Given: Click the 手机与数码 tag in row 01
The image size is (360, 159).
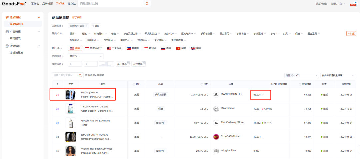Looking at the screenshot, I should [x=161, y=95].
